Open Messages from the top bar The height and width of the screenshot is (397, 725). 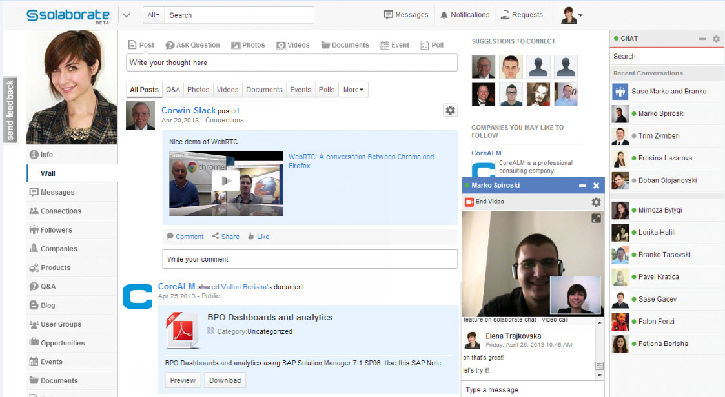point(406,15)
